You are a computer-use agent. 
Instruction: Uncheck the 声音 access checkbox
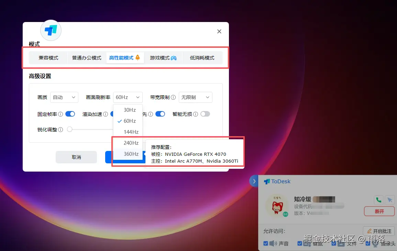point(266,243)
